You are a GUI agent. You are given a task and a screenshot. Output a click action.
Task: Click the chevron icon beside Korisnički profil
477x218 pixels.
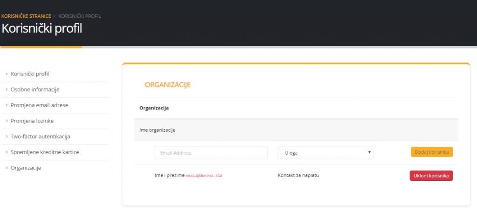tap(7, 74)
